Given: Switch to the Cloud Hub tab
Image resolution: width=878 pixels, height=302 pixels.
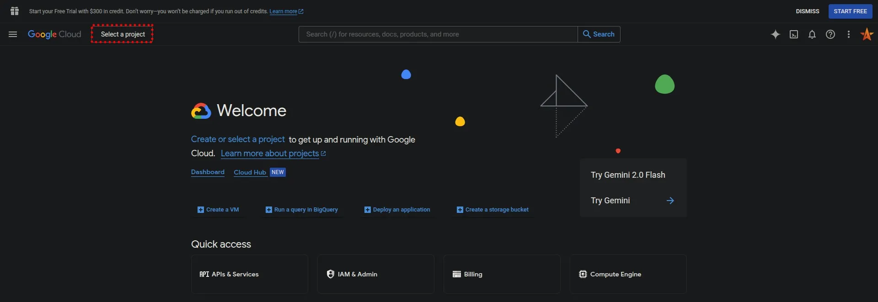Looking at the screenshot, I should point(250,172).
